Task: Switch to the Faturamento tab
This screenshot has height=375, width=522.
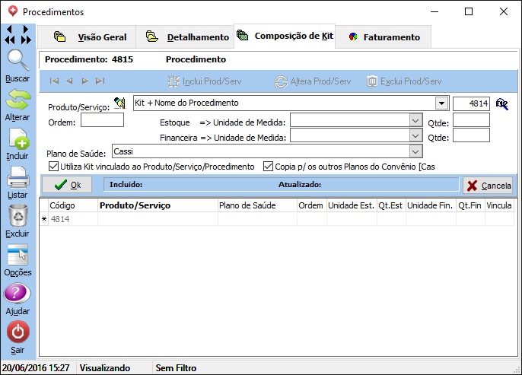Action: point(384,37)
